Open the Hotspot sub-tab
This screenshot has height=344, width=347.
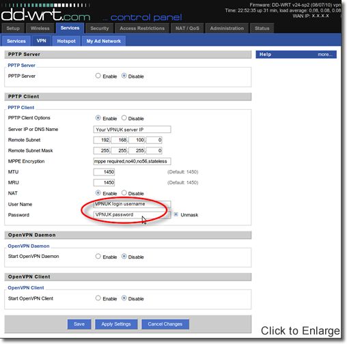tap(66, 41)
